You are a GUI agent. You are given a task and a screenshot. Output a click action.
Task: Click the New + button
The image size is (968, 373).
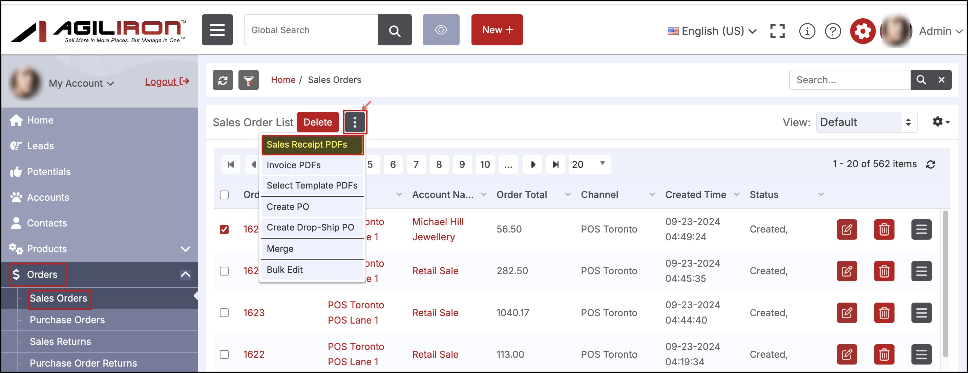pos(497,30)
